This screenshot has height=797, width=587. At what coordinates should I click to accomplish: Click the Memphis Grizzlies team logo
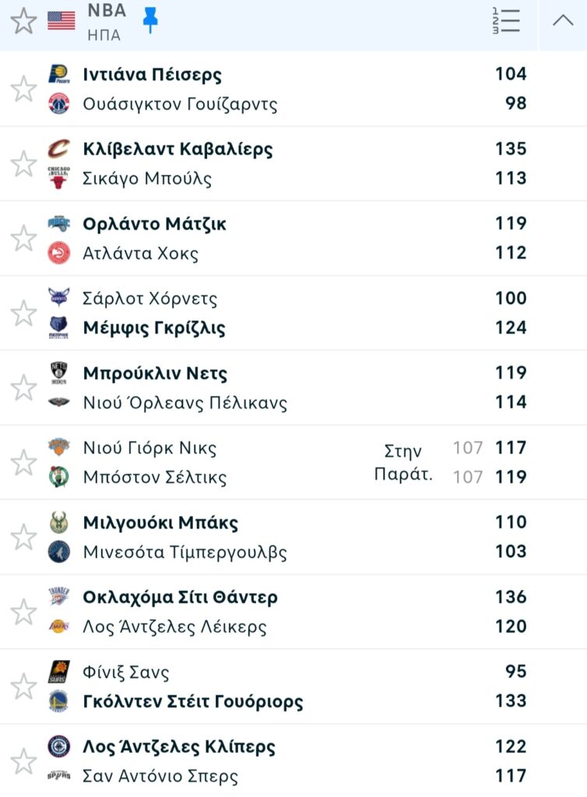click(x=58, y=328)
